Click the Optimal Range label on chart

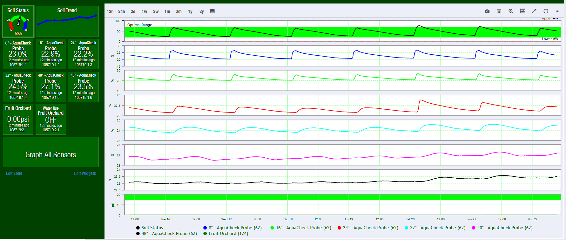(139, 25)
